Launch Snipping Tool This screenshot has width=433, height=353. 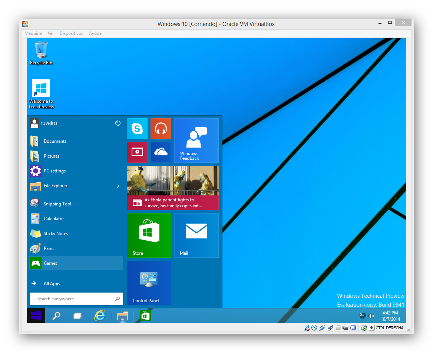pyautogui.click(x=76, y=204)
